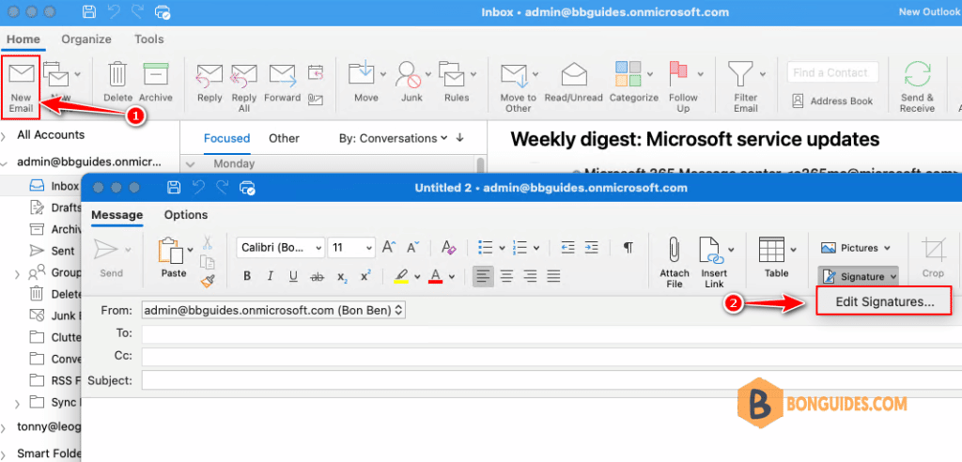Screen dimensions: 962x462
Task: Toggle Superscript formatting
Action: [365, 277]
